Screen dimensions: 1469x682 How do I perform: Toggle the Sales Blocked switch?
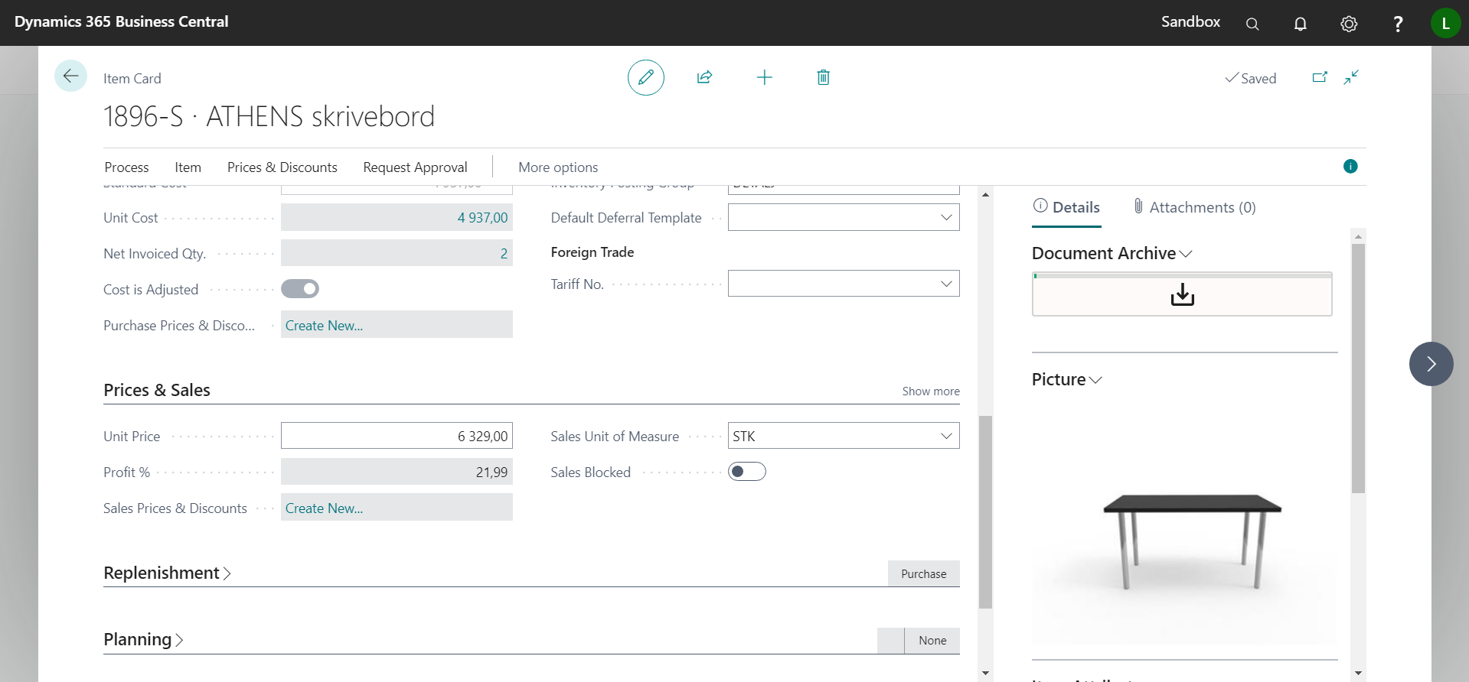pyautogui.click(x=746, y=472)
